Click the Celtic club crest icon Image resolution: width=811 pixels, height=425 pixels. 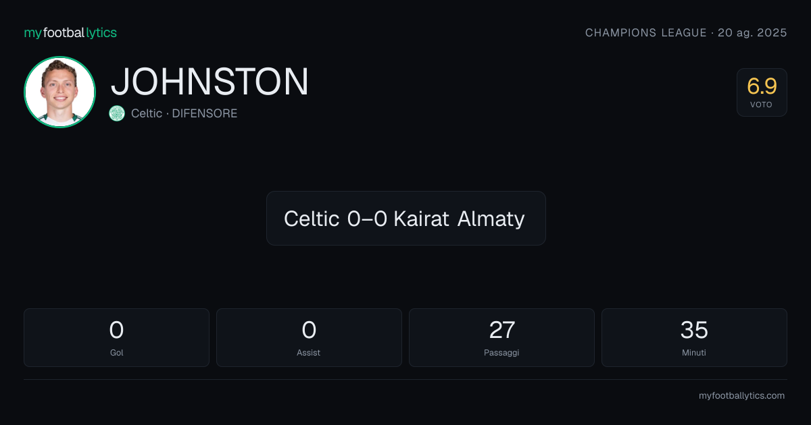coord(117,113)
